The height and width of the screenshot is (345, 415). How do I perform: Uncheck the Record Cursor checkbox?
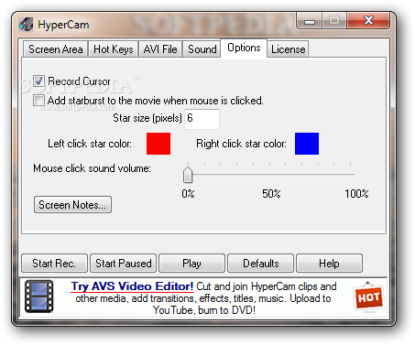click(x=38, y=81)
